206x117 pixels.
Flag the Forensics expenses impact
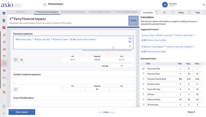(x=16, y=60)
